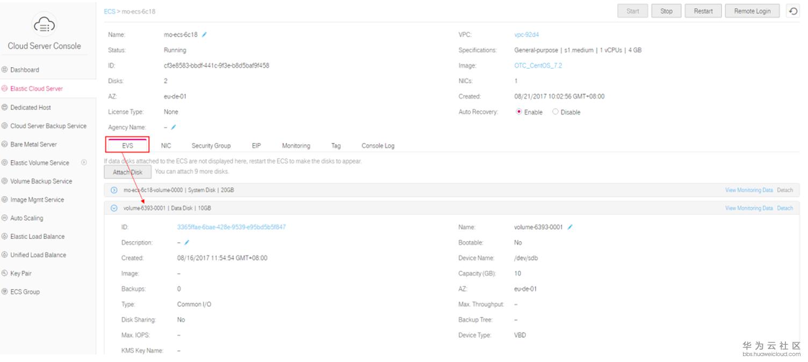Click the Device Name value /dev/sdb
808x362 pixels.
[526, 258]
